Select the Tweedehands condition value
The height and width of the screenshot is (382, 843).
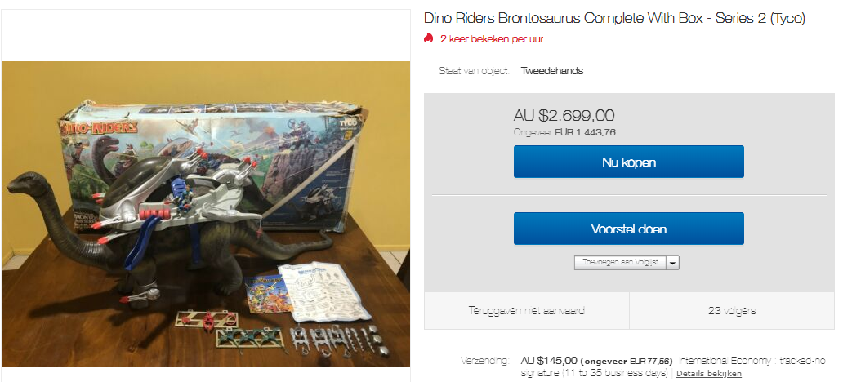tap(551, 71)
